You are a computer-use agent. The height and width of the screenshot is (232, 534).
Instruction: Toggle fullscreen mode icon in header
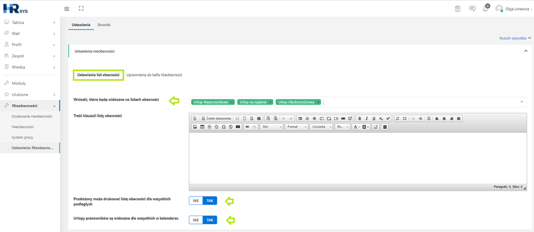tap(81, 9)
